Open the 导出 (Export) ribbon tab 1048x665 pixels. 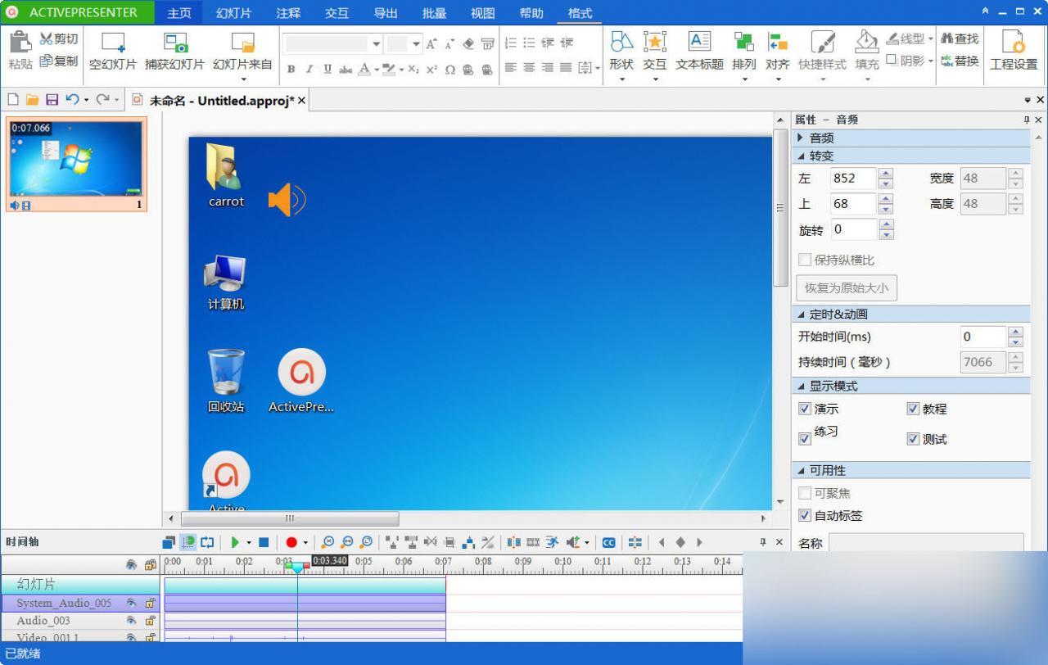386,13
